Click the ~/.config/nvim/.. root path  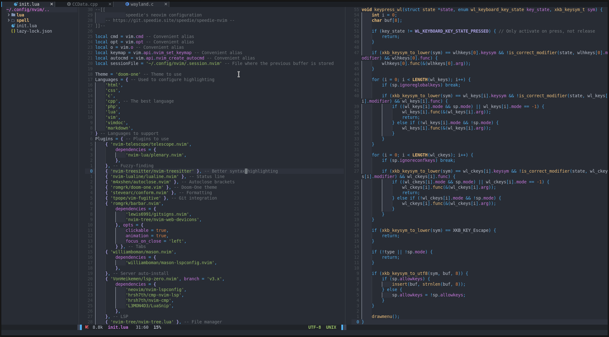pyautogui.click(x=28, y=10)
